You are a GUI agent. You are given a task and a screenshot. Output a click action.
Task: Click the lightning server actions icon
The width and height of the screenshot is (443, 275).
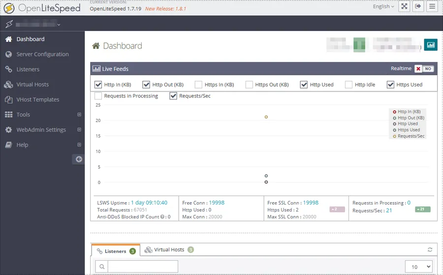tap(9, 24)
